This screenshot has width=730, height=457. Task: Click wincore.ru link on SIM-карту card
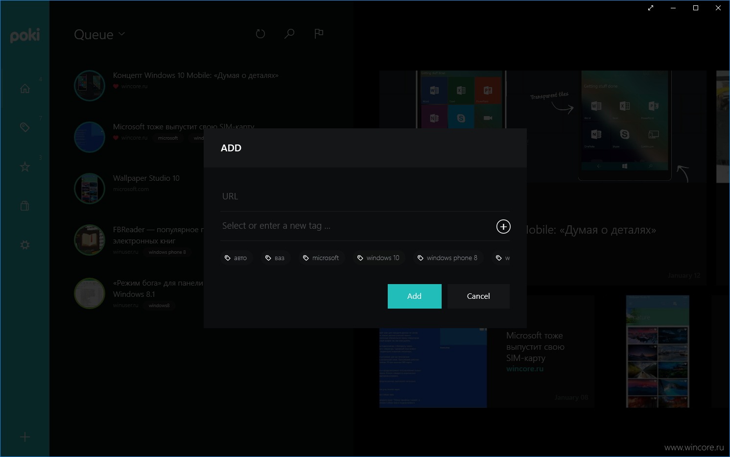coord(525,369)
